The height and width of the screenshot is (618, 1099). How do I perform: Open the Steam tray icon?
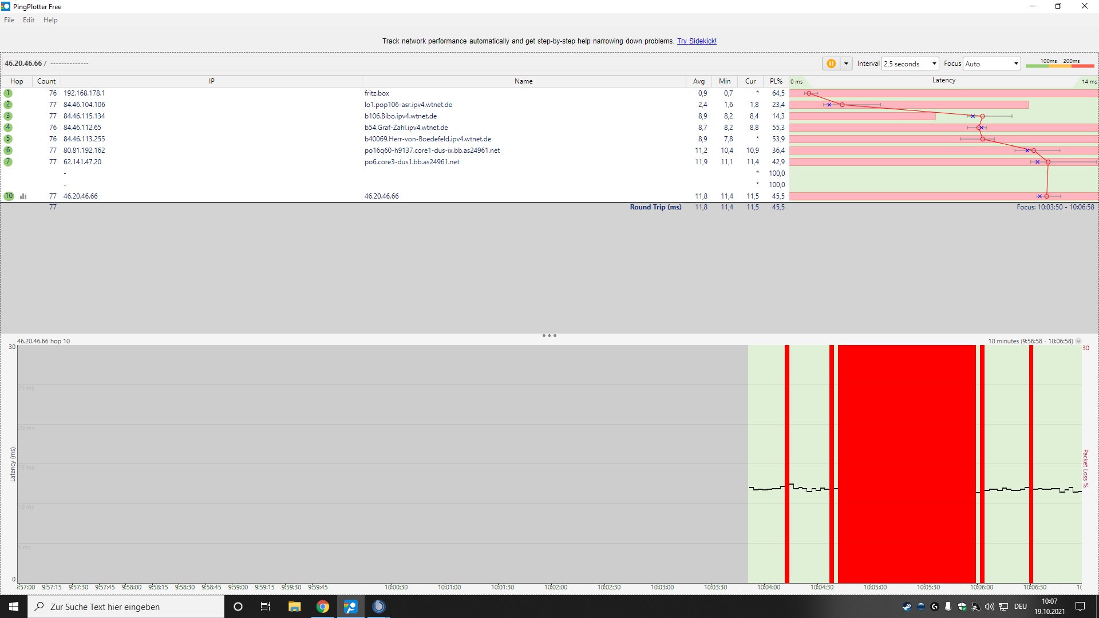(907, 607)
